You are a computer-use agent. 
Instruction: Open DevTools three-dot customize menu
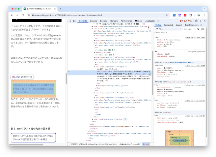[x=200, y=21]
